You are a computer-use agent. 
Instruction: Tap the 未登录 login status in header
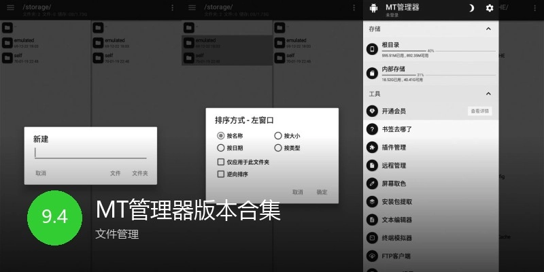click(392, 15)
